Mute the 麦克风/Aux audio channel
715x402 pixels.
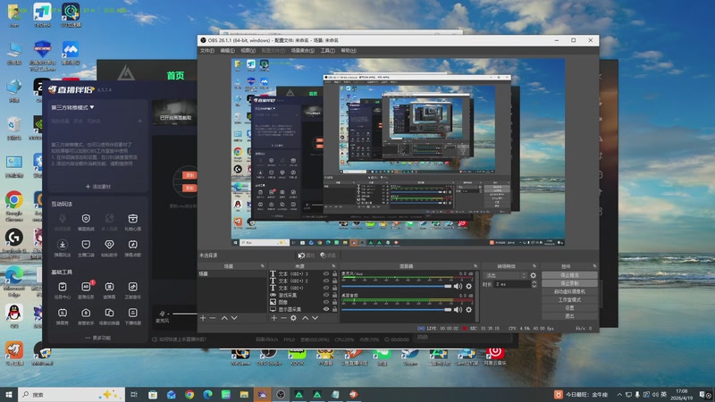(458, 286)
